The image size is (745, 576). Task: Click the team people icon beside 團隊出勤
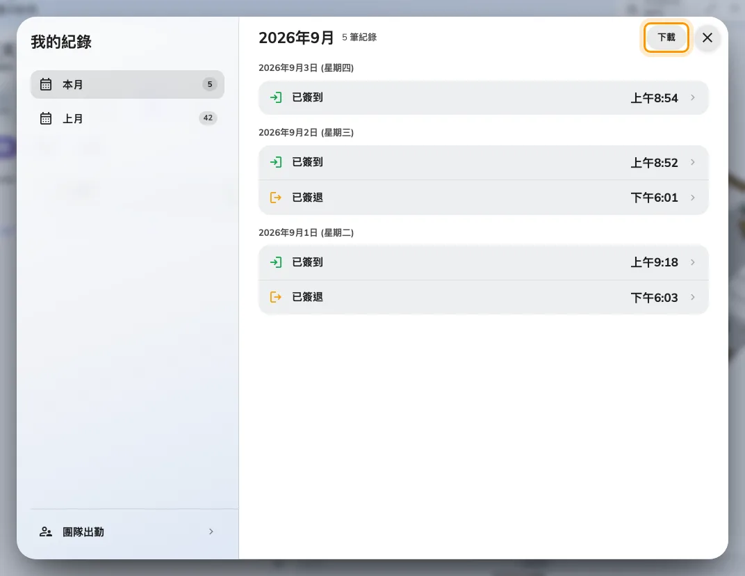46,531
